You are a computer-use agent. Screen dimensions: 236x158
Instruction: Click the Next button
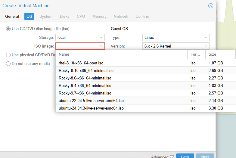(x=205, y=156)
